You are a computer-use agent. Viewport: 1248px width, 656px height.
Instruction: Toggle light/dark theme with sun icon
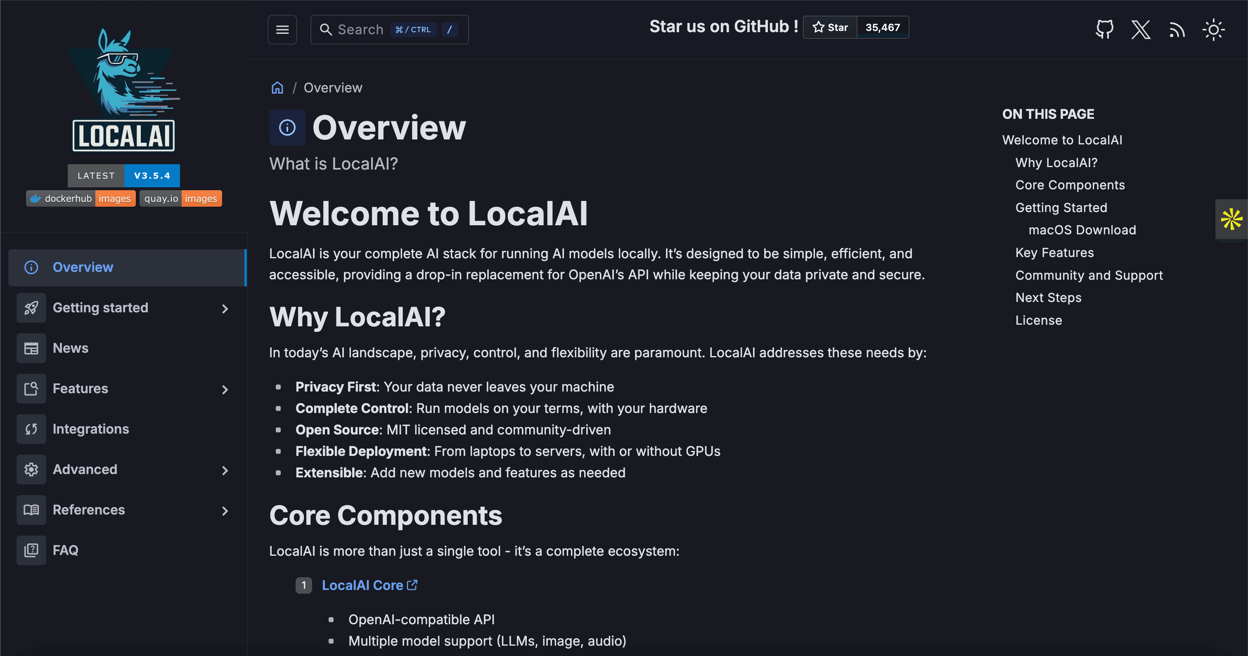point(1214,30)
